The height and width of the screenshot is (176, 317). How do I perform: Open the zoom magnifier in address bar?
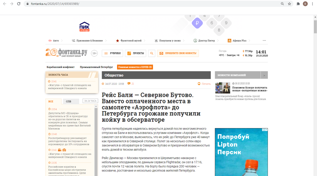click(x=282, y=4)
